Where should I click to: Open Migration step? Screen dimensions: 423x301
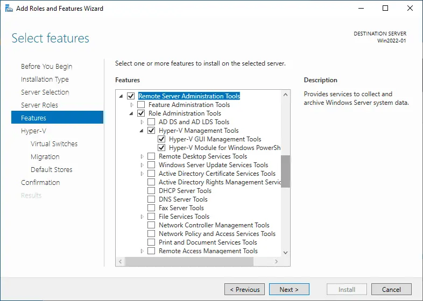pos(45,156)
